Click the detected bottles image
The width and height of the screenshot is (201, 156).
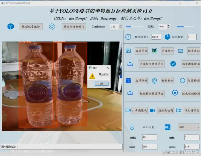[x=62, y=86]
